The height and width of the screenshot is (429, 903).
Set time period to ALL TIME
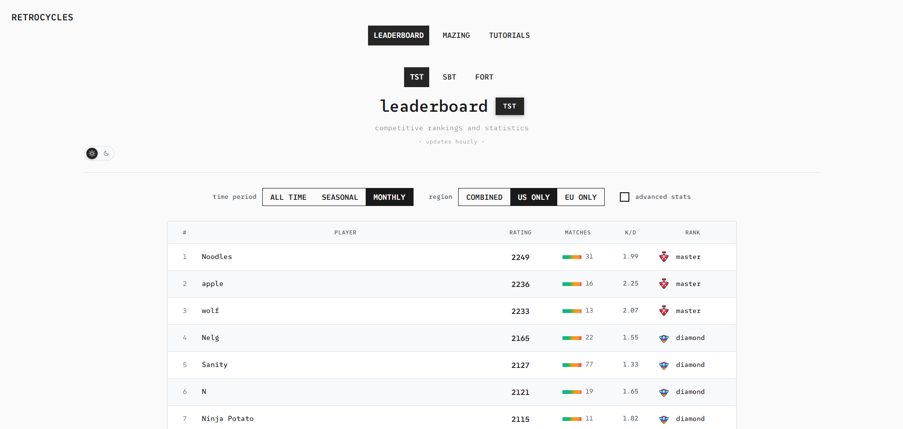point(288,197)
